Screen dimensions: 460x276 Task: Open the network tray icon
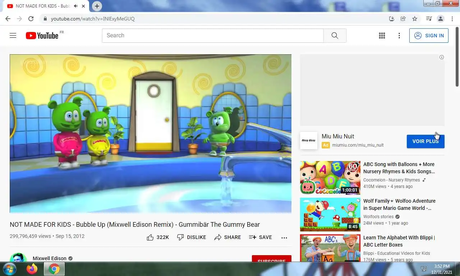click(424, 269)
